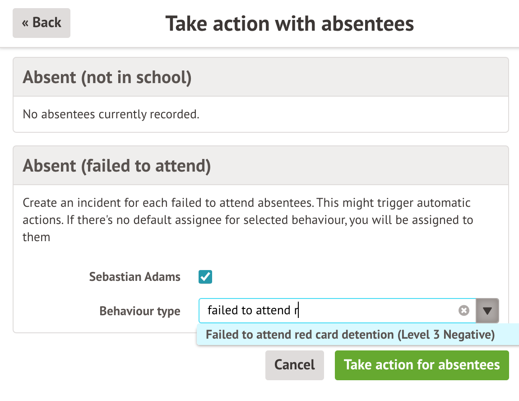
Task: Untick the Sebastian Adams checkbox
Action: click(x=205, y=276)
